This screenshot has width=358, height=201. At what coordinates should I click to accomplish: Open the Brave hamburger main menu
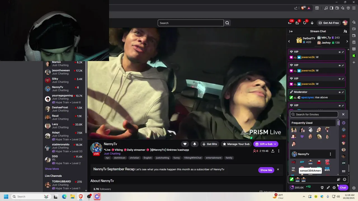coord(354,8)
